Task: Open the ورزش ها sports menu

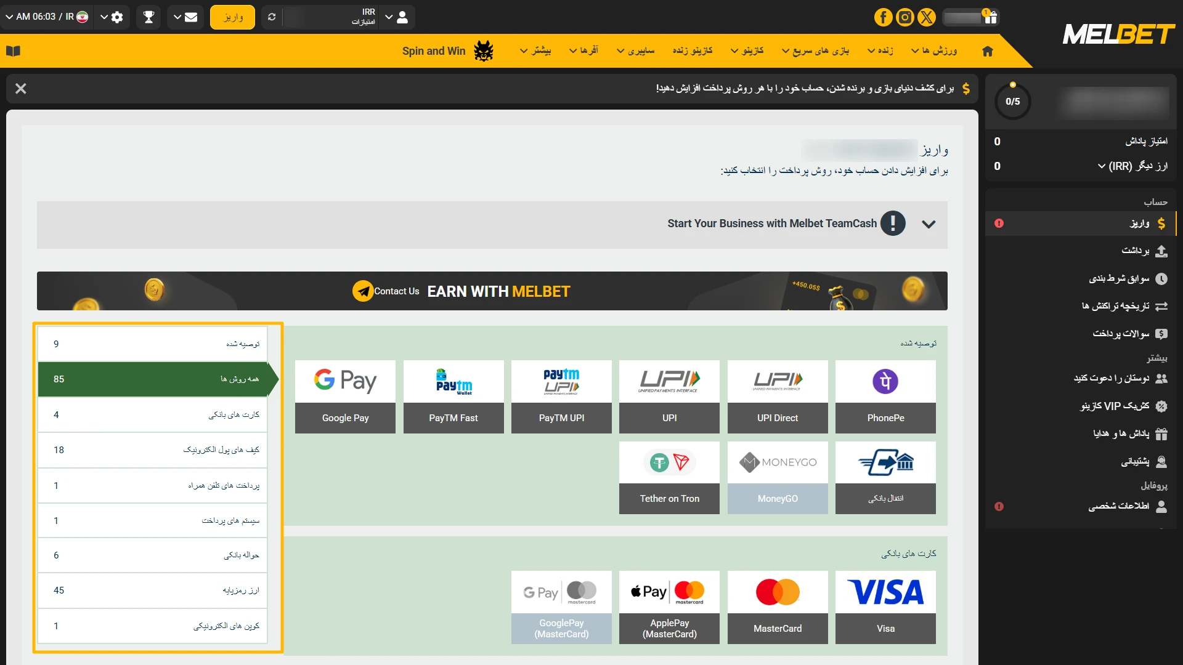Action: pos(934,50)
